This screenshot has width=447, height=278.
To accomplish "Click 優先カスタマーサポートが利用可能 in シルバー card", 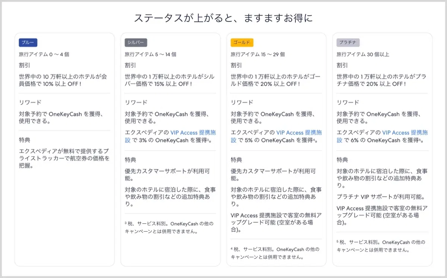I will [167, 175].
